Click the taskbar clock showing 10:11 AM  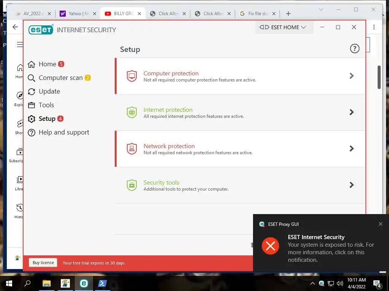click(356, 283)
